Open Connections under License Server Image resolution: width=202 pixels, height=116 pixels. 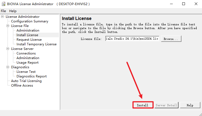[x=26, y=53]
